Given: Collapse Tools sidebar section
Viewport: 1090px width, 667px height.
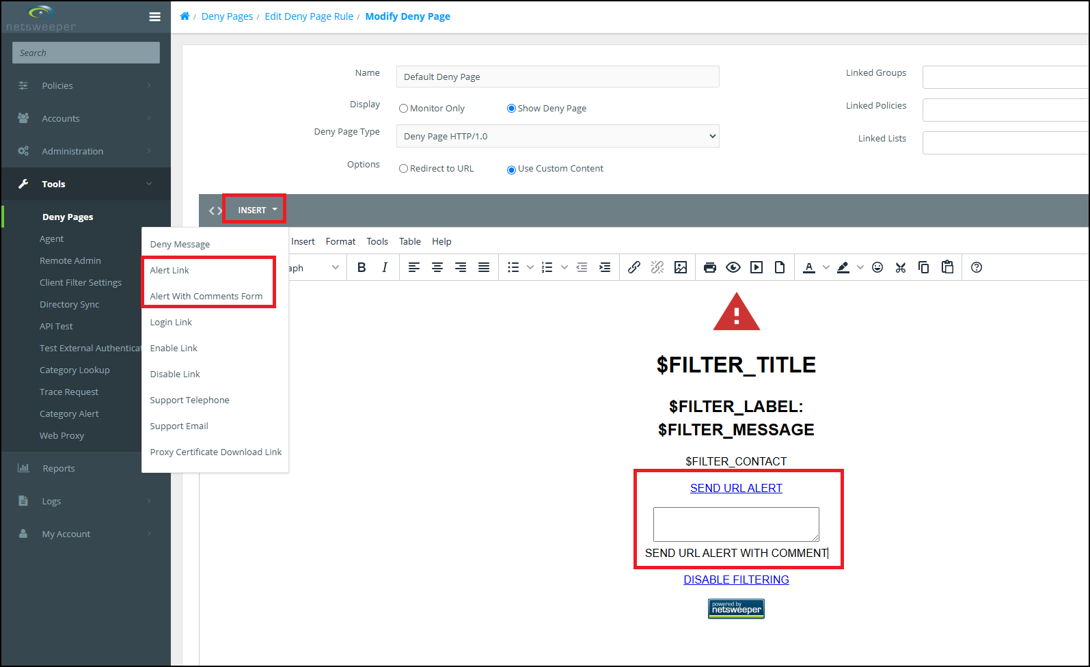Looking at the screenshot, I should pos(85,184).
